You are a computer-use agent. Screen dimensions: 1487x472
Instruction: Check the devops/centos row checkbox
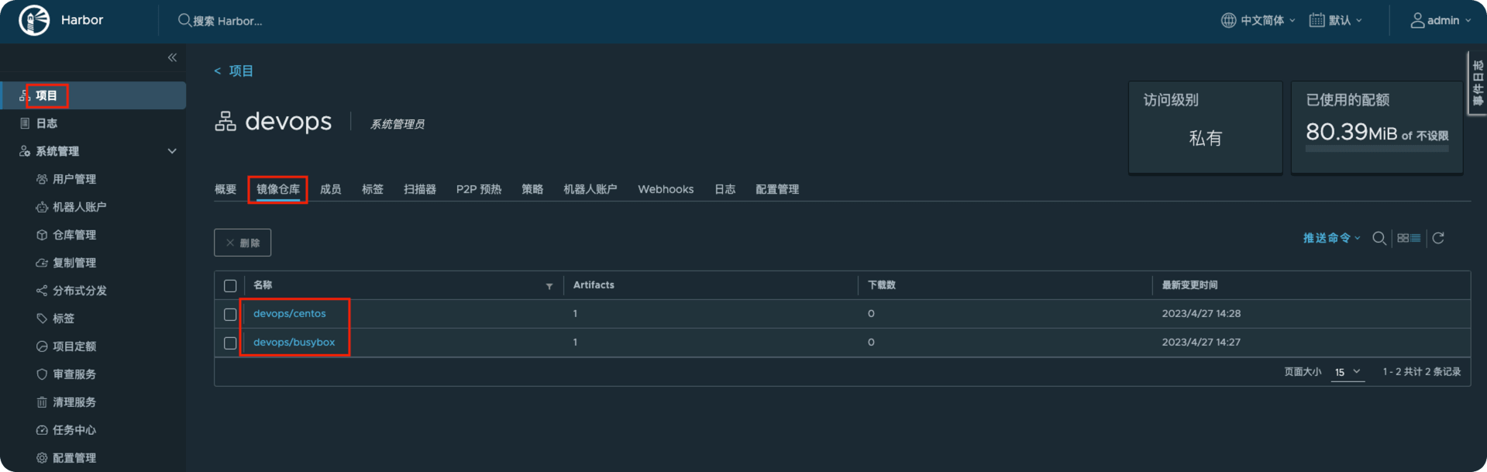pyautogui.click(x=230, y=315)
